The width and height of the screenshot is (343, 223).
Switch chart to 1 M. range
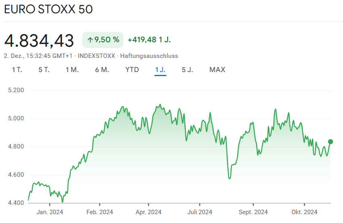(x=72, y=70)
